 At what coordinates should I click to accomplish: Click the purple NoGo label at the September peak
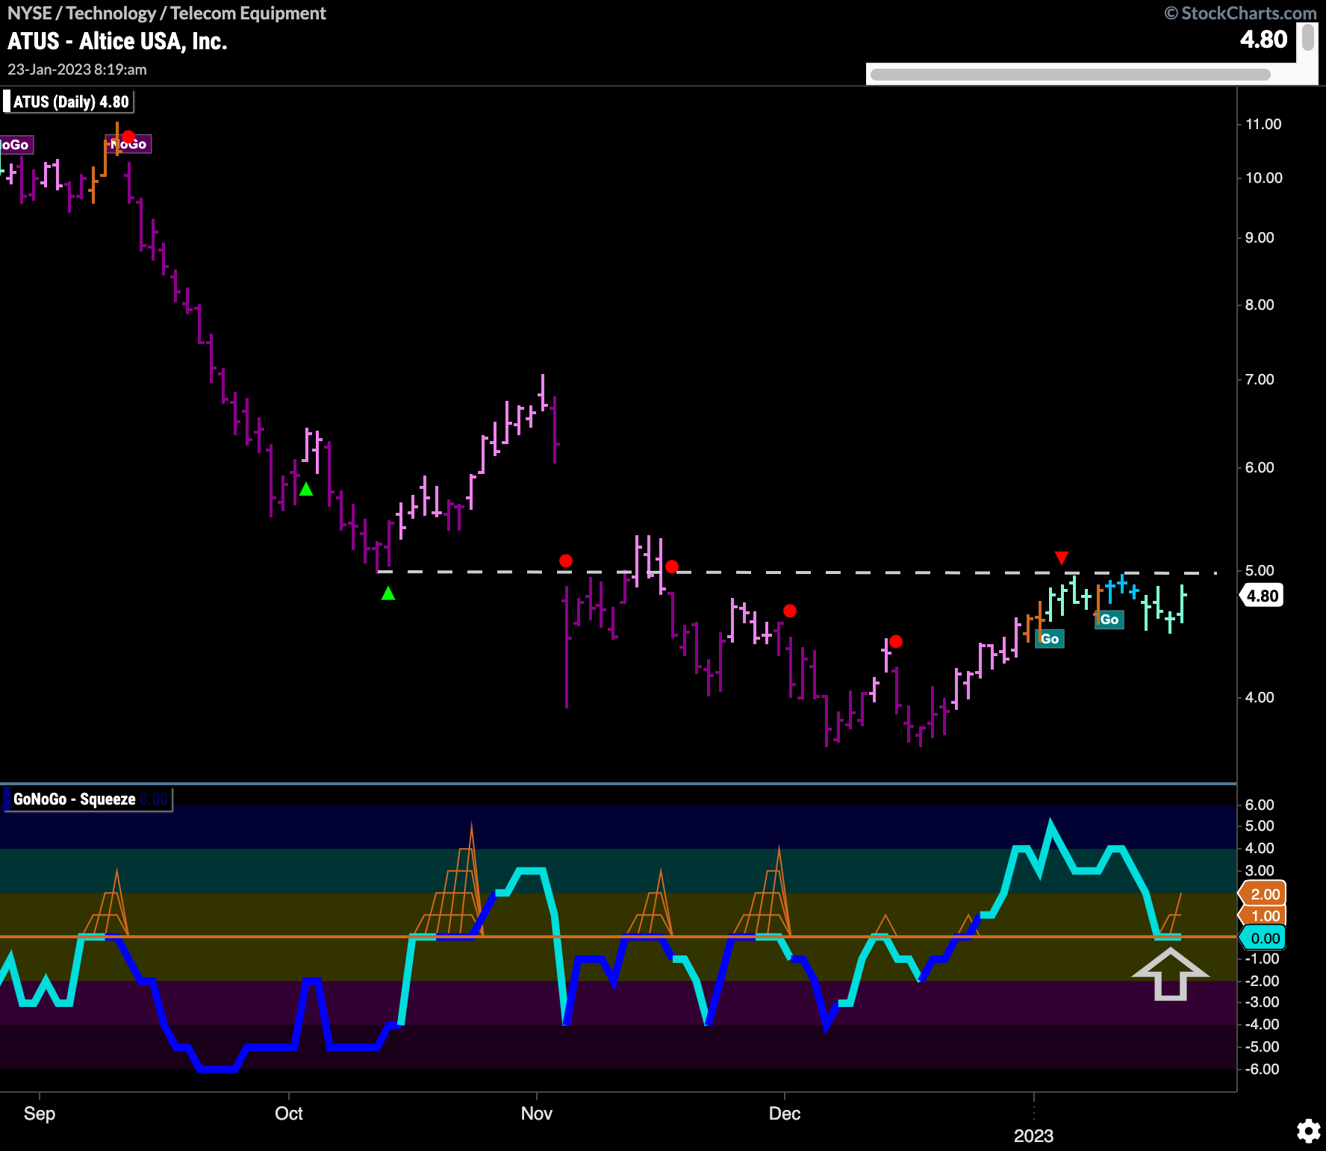[x=129, y=144]
